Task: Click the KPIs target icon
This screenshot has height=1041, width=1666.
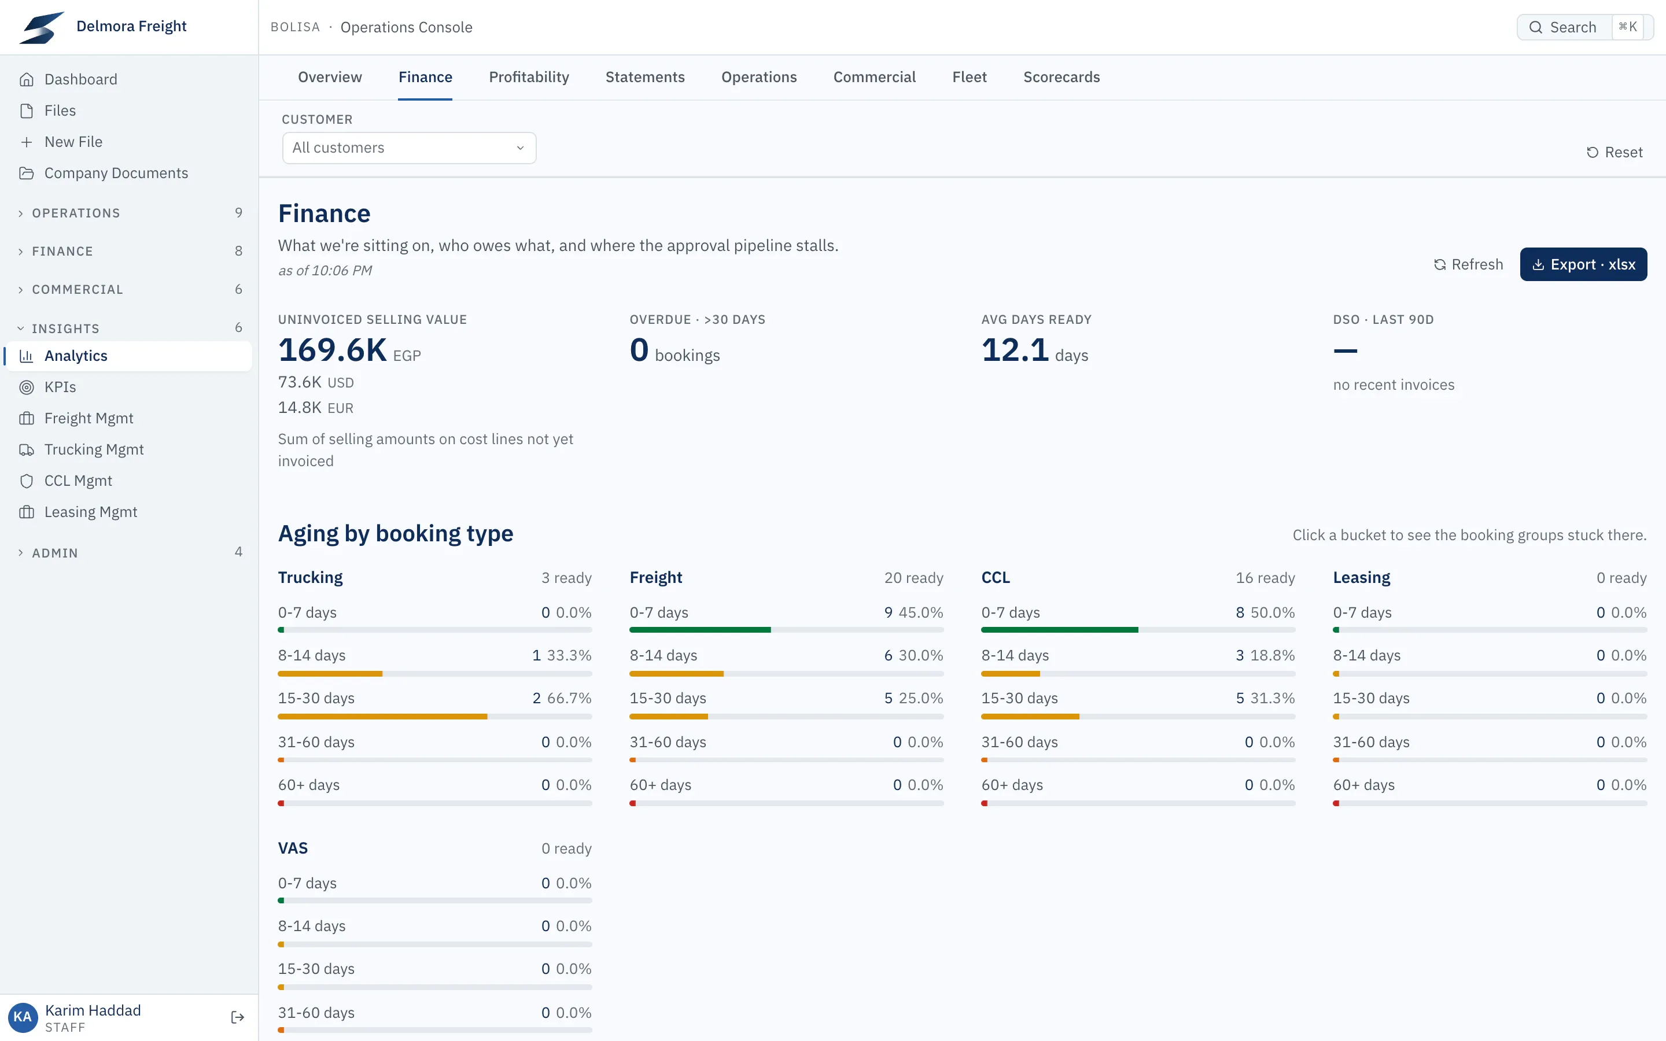Action: point(27,387)
